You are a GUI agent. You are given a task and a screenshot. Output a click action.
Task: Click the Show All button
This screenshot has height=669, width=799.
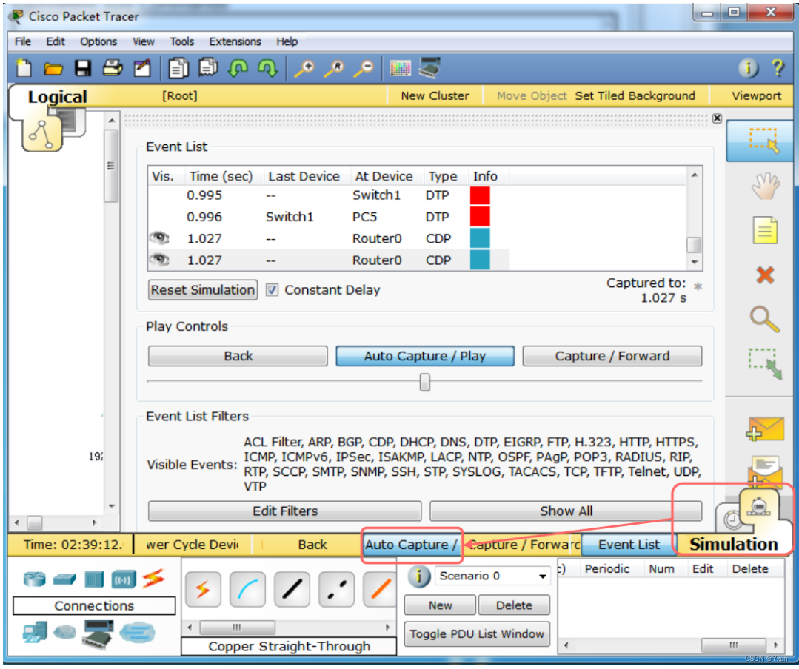566,511
